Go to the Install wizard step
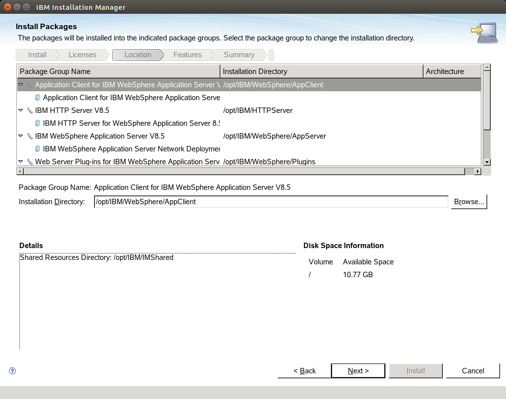 (37, 55)
